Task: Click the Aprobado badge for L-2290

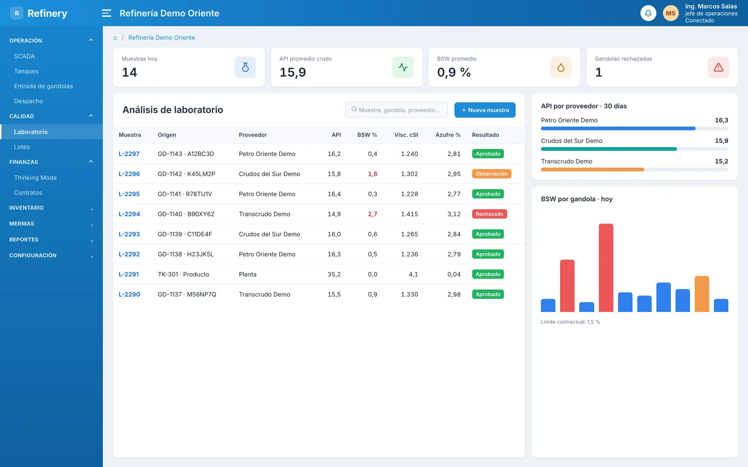Action: 488,294
